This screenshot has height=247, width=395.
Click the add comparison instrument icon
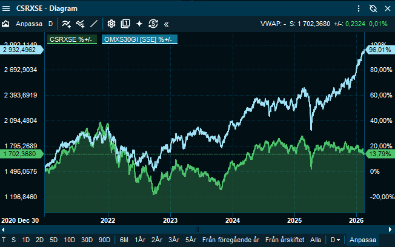[x=79, y=24]
